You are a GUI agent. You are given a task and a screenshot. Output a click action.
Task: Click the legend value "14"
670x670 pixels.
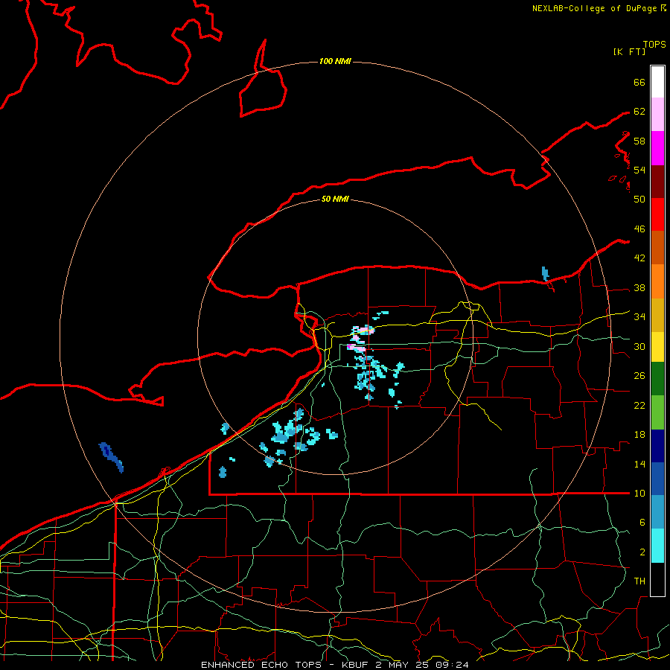click(639, 464)
